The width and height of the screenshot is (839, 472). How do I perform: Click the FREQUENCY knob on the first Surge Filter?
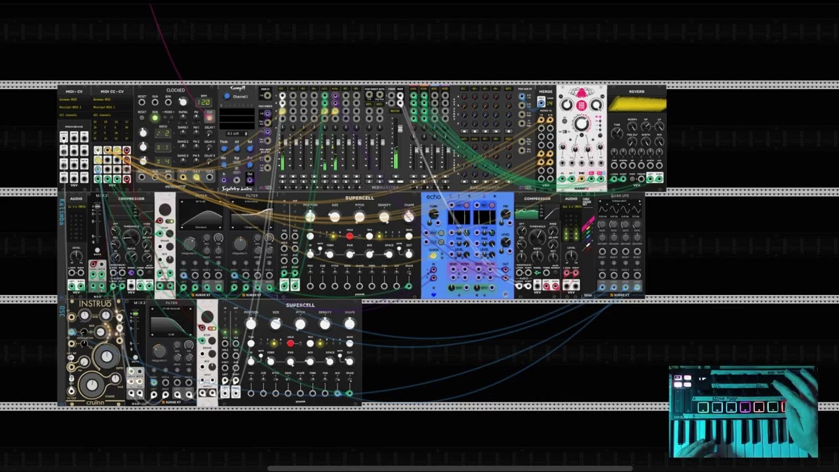[x=189, y=244]
